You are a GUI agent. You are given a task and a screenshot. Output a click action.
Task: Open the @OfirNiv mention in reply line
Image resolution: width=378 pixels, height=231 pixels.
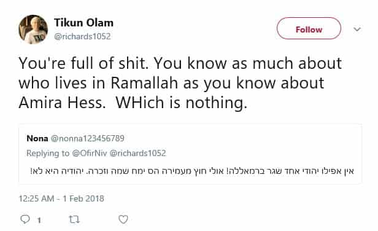pos(90,153)
